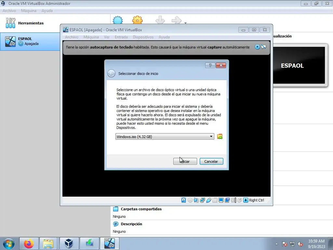Click the Configuración orange gear toolbar icon
The image size is (333, 250).
click(x=138, y=20)
